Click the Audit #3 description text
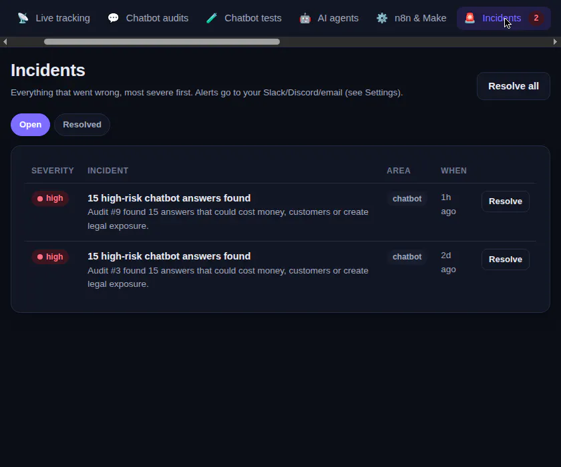The width and height of the screenshot is (561, 467). pyautogui.click(x=228, y=278)
